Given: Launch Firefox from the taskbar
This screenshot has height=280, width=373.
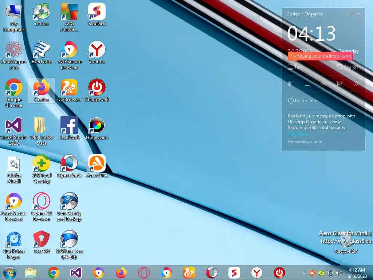Looking at the screenshot, I should 121,273.
